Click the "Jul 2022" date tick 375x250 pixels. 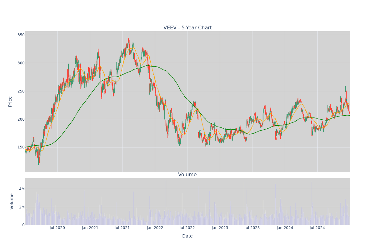(187, 228)
